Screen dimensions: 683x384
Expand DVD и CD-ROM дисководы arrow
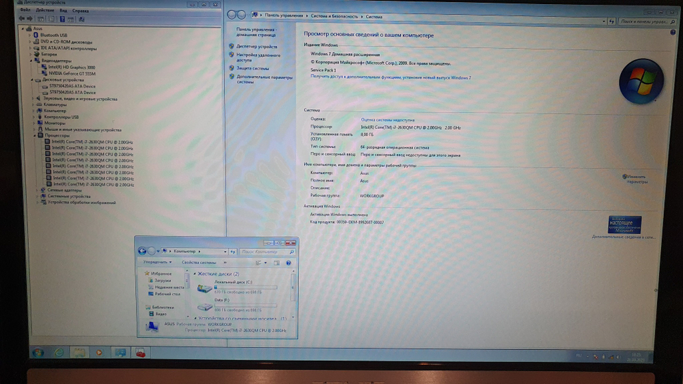pyautogui.click(x=30, y=42)
